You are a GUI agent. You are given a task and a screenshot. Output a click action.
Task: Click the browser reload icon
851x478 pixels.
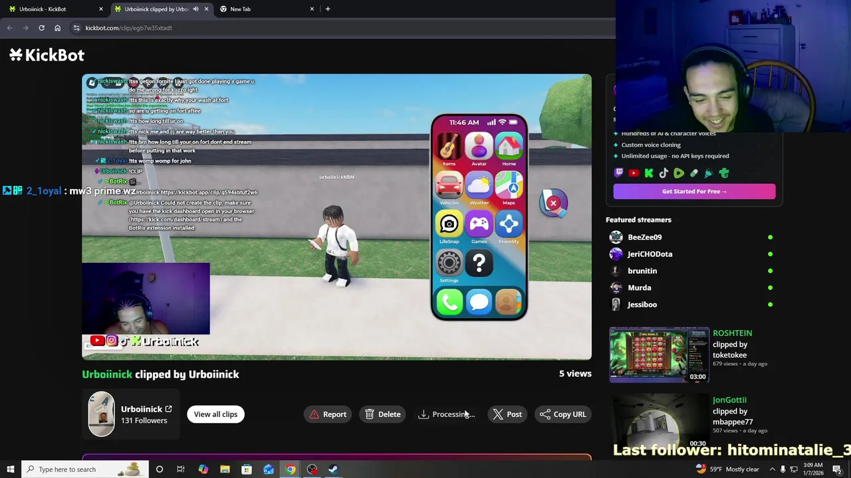(x=41, y=28)
